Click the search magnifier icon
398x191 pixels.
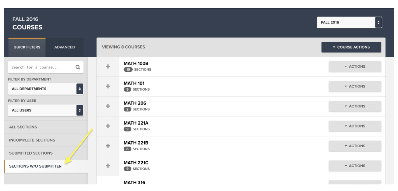tap(78, 67)
